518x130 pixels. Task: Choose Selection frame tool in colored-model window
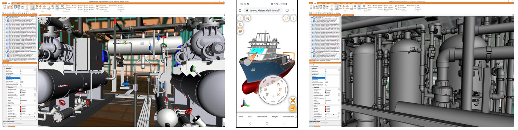coord(49,7)
